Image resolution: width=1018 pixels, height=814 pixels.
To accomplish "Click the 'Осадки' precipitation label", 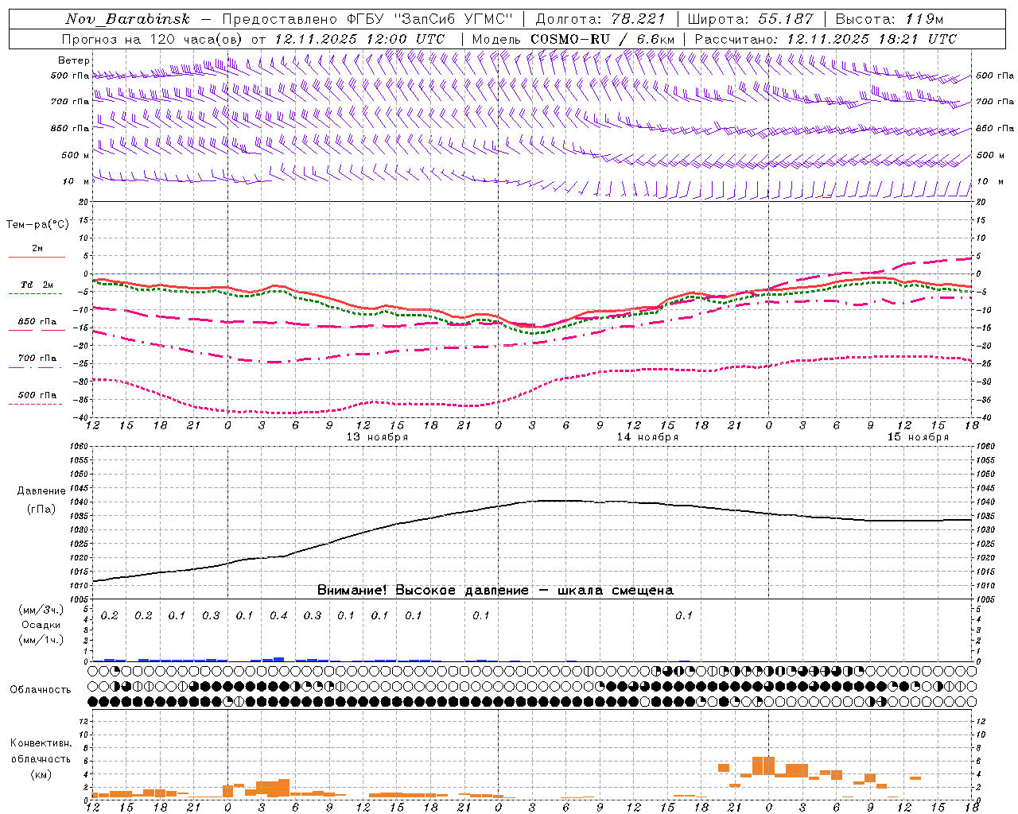I will pyautogui.click(x=41, y=625).
